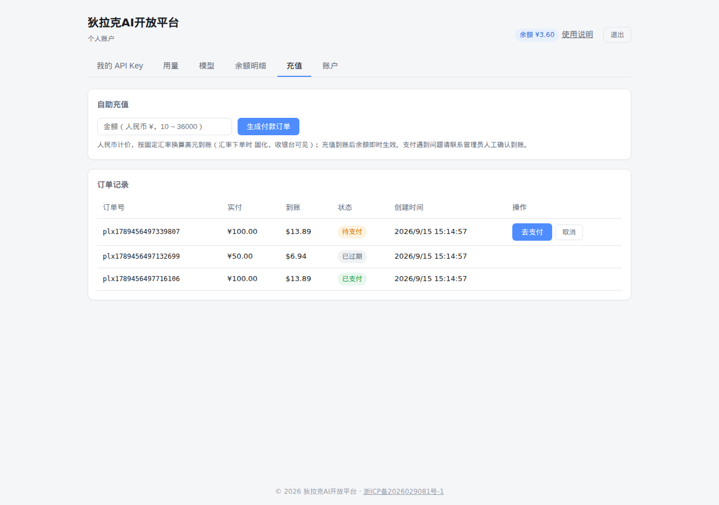Switch to the 用量 tab

[171, 66]
